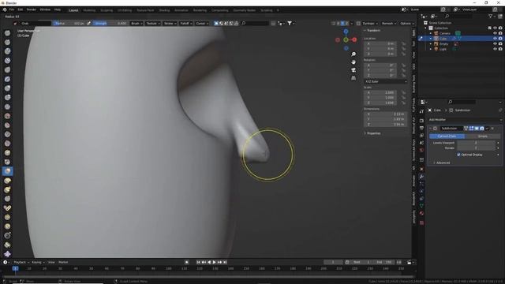Open the Cursor dropdown in header
This screenshot has width=505, height=284.
point(202,23)
